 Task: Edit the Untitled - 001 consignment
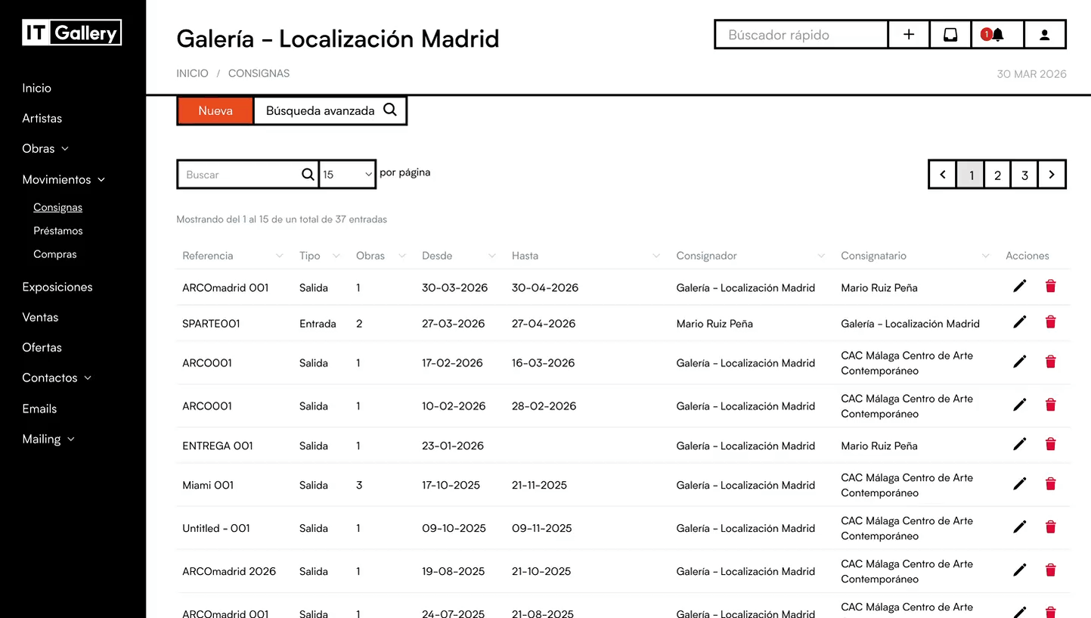coord(1020,527)
